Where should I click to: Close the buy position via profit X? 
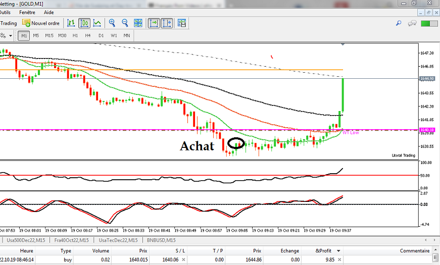point(339,259)
